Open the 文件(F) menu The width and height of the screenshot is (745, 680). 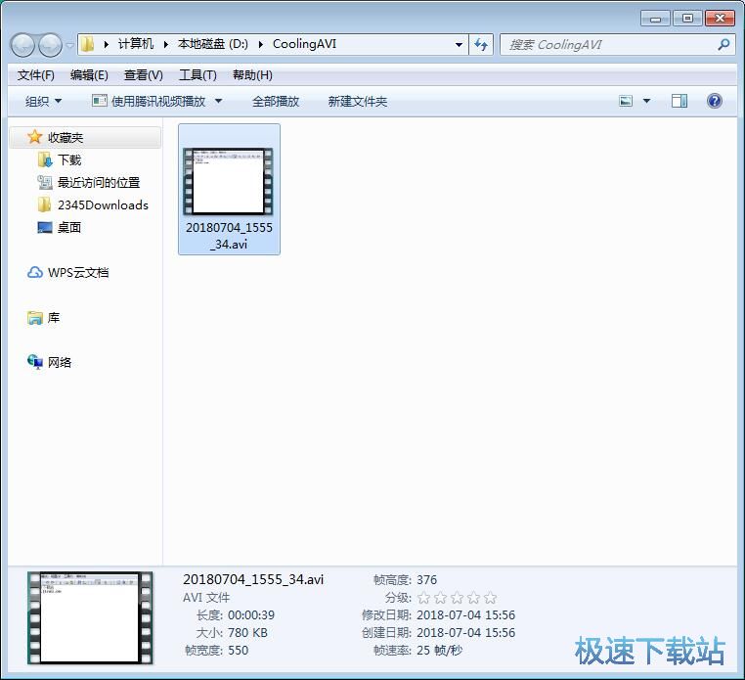[x=35, y=75]
